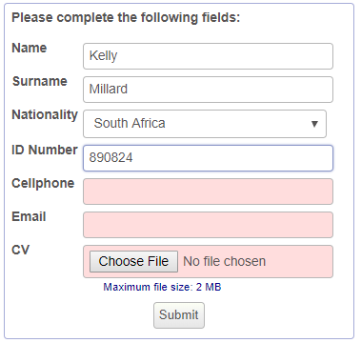361x343 pixels.
Task: Click the Choose File button
Action: click(x=133, y=262)
